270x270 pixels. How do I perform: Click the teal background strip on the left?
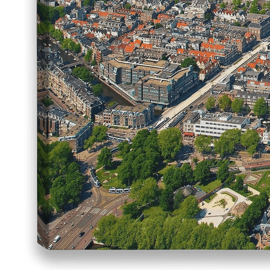coord(12,135)
